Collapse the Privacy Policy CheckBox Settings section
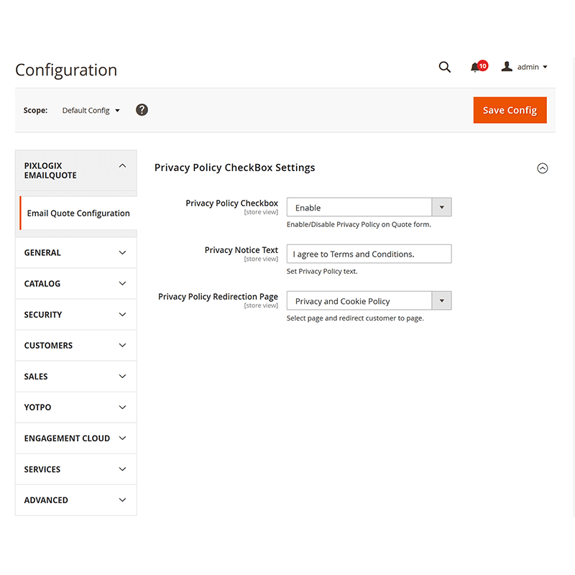Viewport: 575px width, 575px height. (543, 167)
